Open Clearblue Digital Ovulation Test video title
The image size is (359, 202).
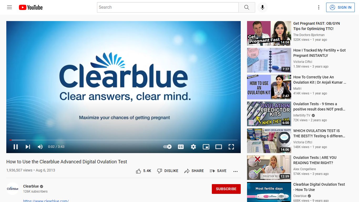tap(319, 187)
